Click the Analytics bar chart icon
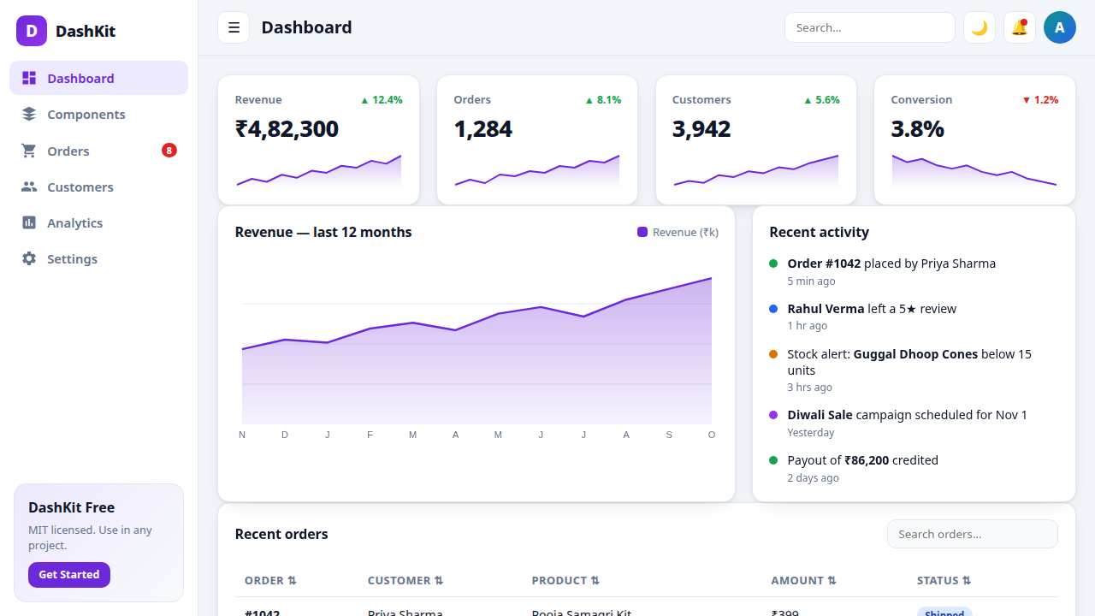1095x616 pixels. click(29, 222)
